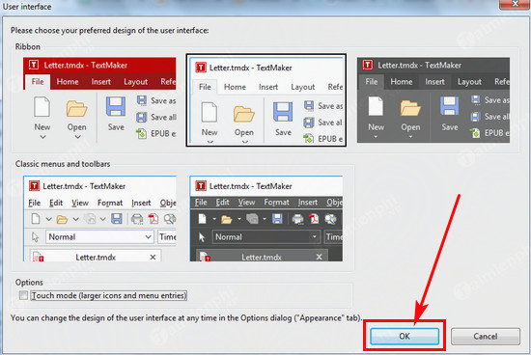
Task: Click Save floppy icon in light ribbon preview
Action: tap(283, 112)
